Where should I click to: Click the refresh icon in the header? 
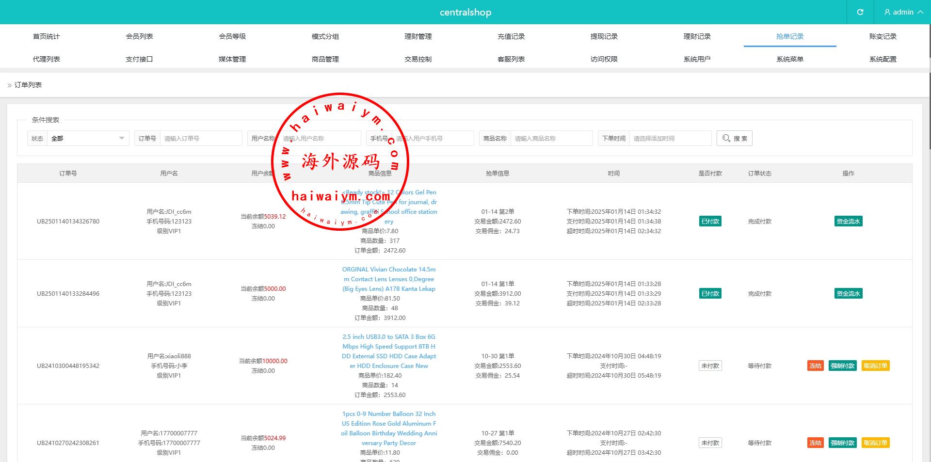[x=860, y=12]
